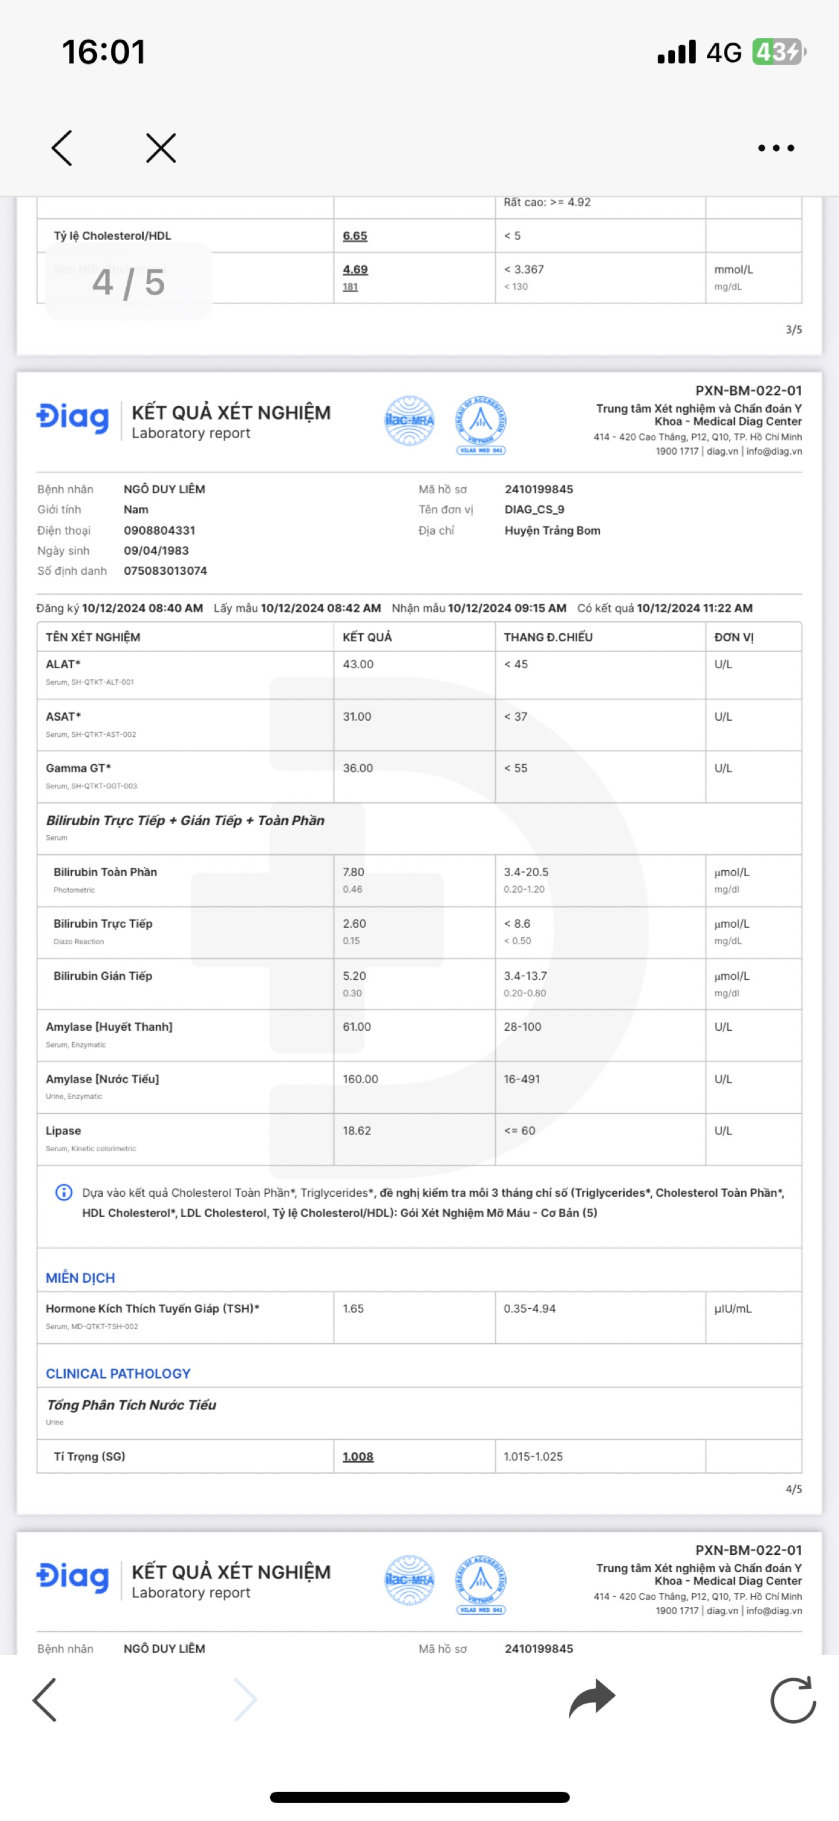Viewport: 839px width, 1821px height.
Task: Reload the page using refresh icon
Action: (x=792, y=1699)
